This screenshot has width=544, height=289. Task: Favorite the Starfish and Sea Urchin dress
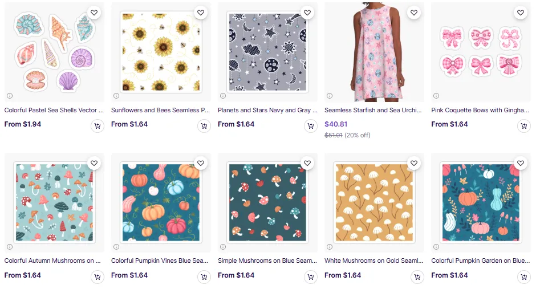click(414, 13)
